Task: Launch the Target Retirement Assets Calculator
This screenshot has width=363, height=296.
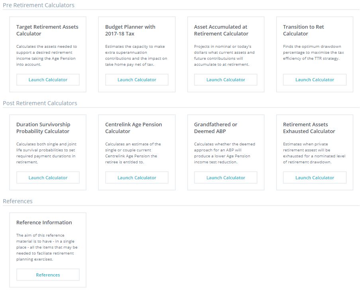Action: [48, 80]
